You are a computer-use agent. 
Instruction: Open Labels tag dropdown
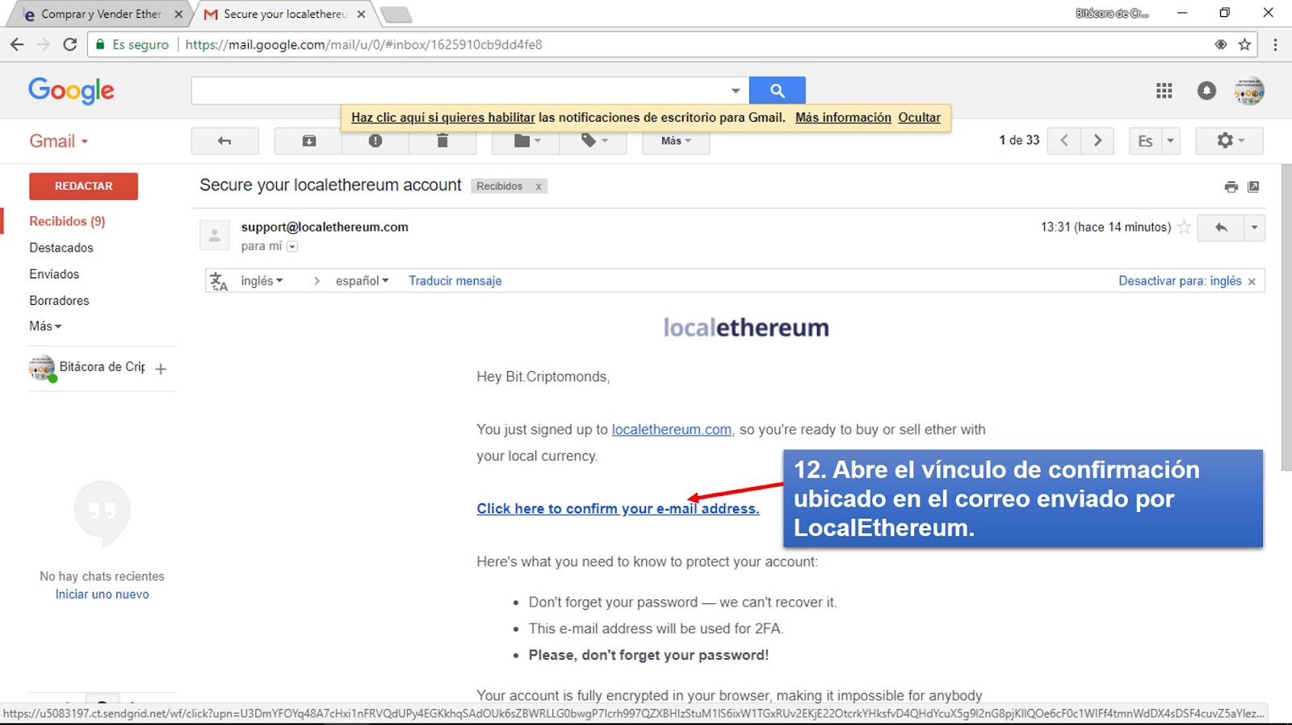tap(594, 141)
